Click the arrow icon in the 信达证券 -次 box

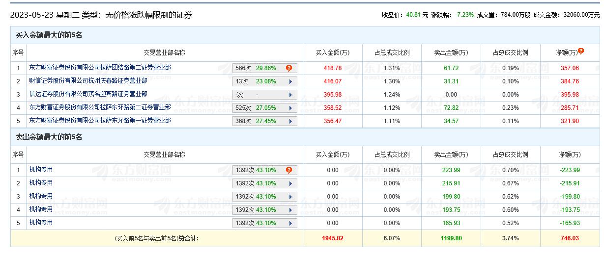tap(290, 95)
